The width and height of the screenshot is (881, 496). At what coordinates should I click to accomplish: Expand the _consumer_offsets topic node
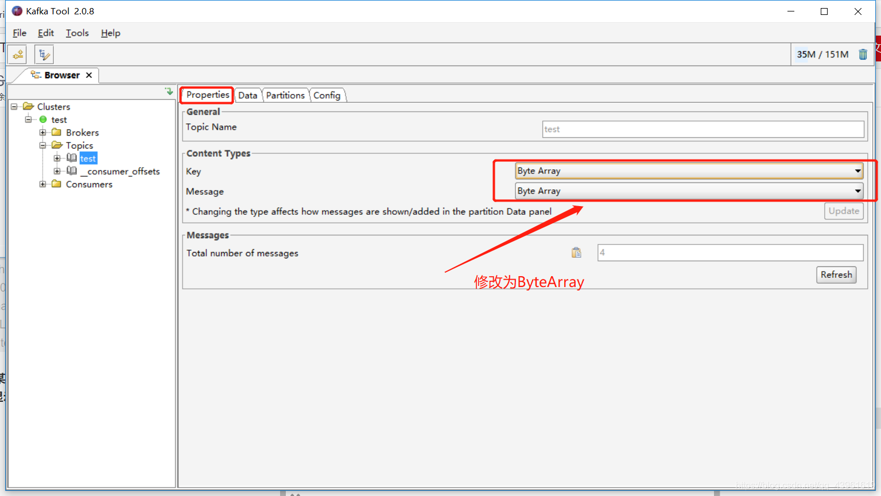[x=57, y=171]
